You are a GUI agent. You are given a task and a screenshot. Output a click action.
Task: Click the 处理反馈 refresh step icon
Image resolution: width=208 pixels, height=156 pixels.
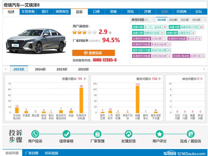pyautogui.click(x=128, y=134)
